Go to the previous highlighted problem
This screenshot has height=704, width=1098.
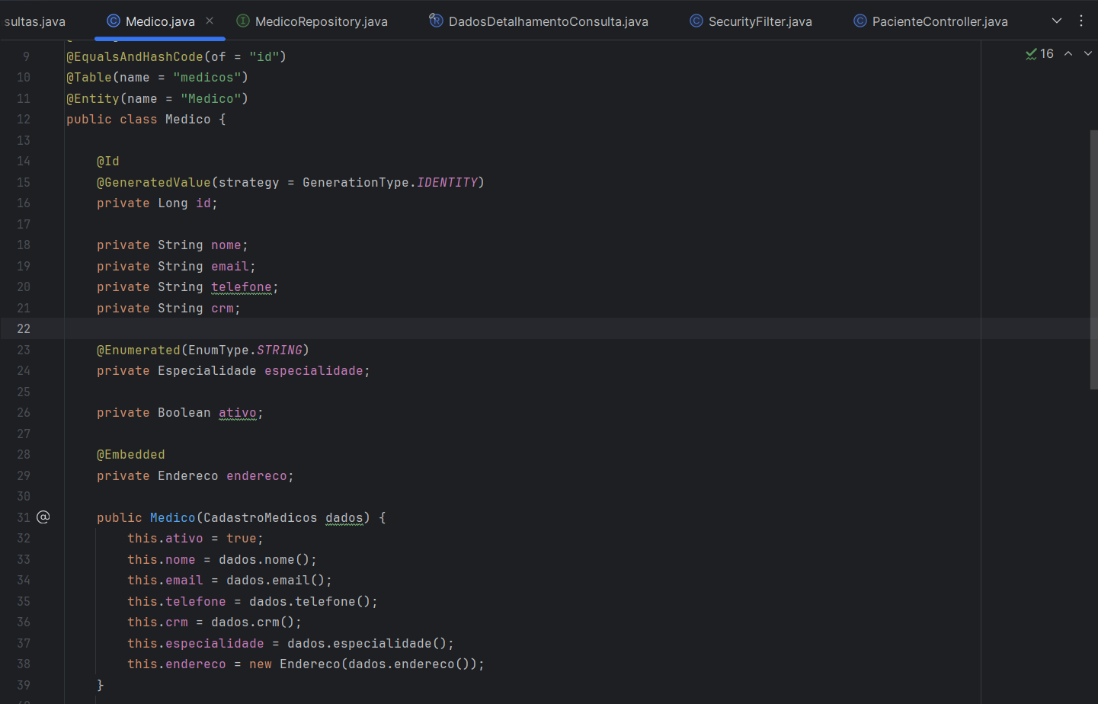(1068, 53)
